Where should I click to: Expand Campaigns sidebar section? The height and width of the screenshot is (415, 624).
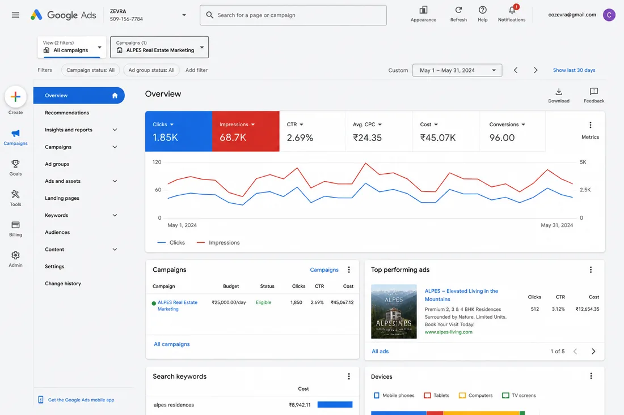(x=115, y=147)
